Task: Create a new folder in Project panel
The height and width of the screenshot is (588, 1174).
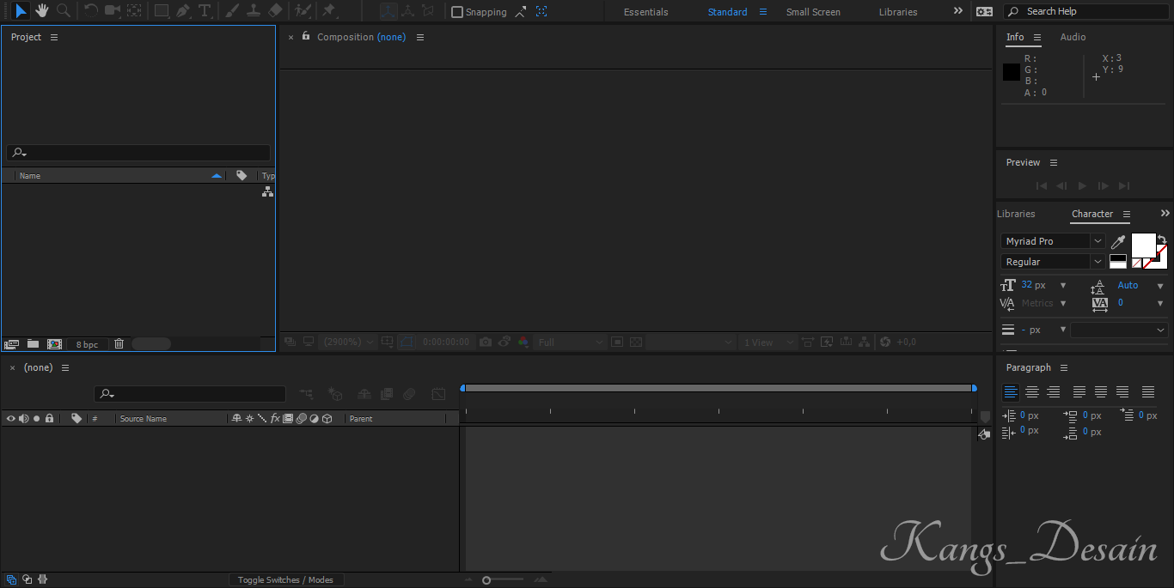Action: pos(33,344)
